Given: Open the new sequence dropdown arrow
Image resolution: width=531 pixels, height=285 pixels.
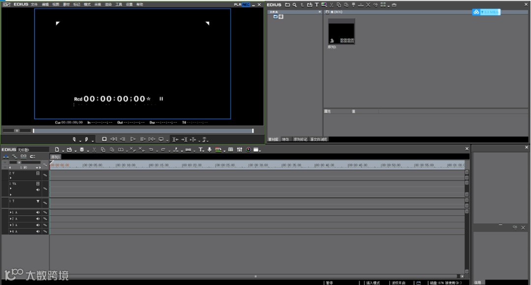Looking at the screenshot, I should (63, 151).
